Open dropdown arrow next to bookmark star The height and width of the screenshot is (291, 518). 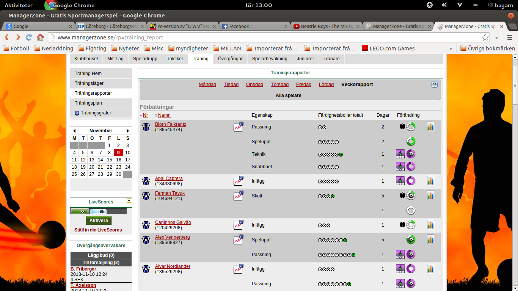pyautogui.click(x=496, y=38)
